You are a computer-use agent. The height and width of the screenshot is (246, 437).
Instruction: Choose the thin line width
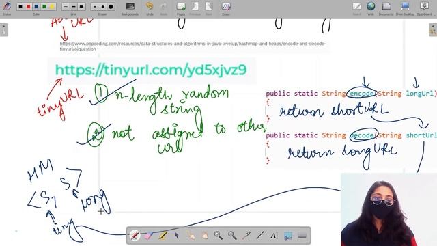coord(66,6)
